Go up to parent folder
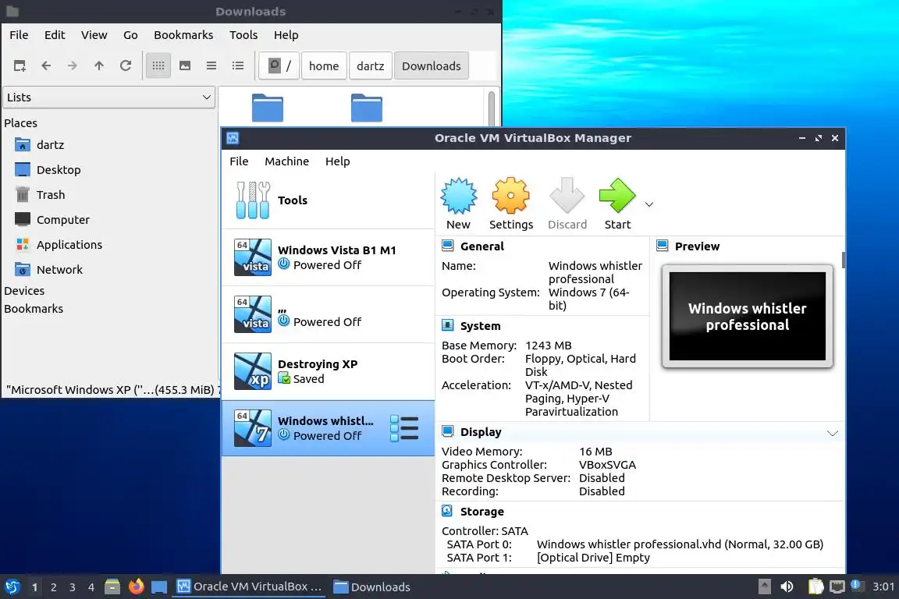 pyautogui.click(x=98, y=66)
